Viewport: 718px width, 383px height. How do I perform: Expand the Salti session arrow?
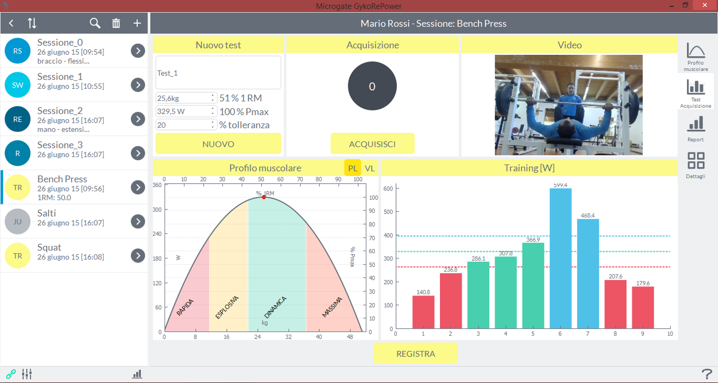click(138, 222)
